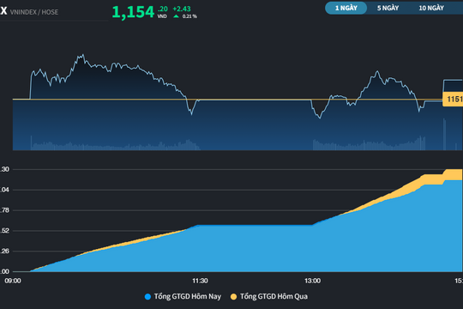
Task: Click the green up-arrow change indicator
Action: pyautogui.click(x=177, y=16)
